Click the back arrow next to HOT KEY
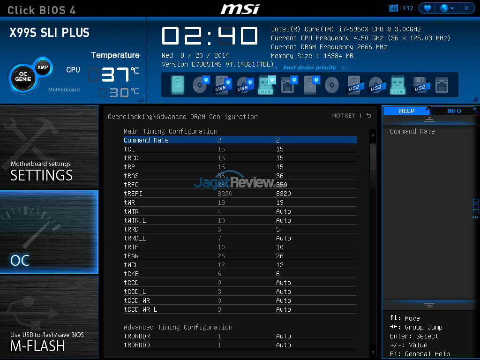Screen dimensions: 480x360 coord(369,115)
